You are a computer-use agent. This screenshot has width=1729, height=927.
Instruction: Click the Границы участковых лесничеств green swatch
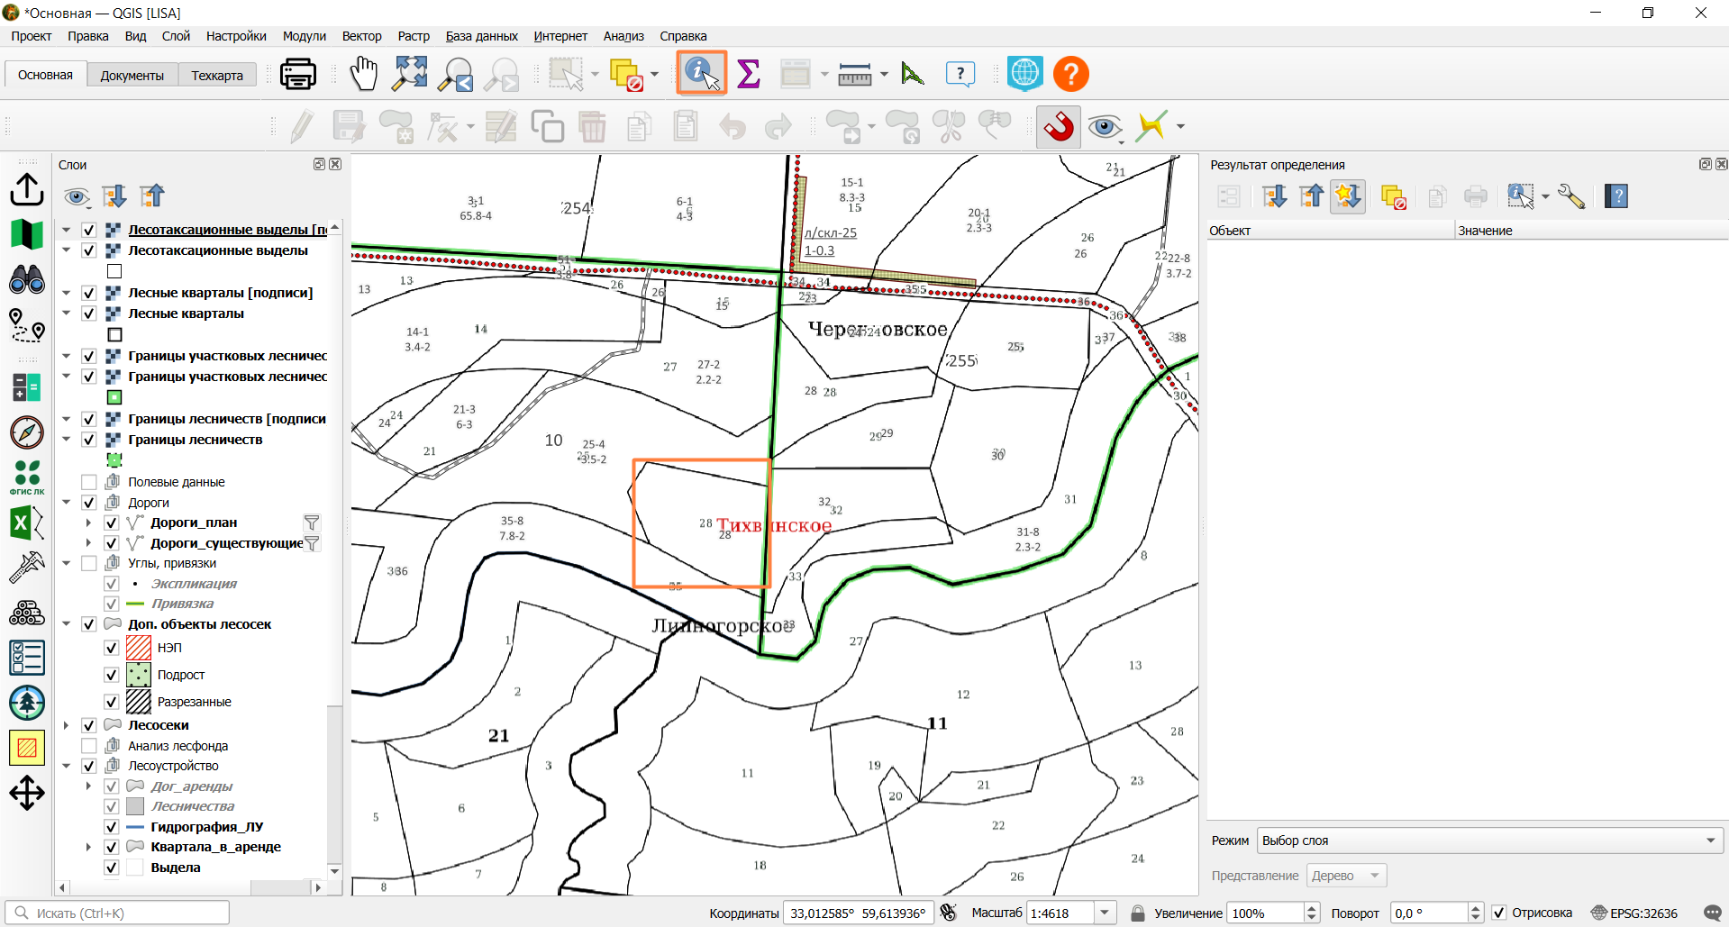point(114,397)
